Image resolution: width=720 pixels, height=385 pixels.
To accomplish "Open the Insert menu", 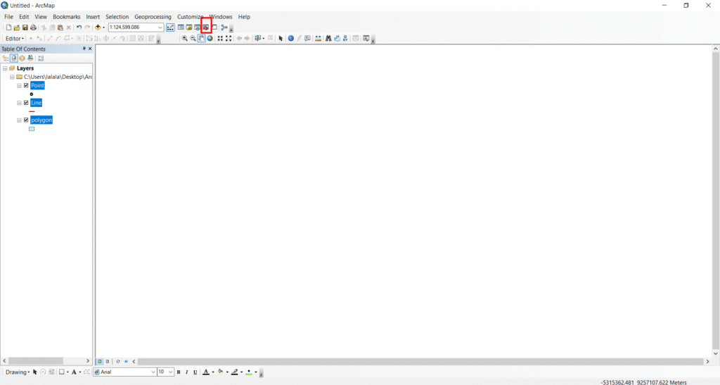I will (x=93, y=16).
